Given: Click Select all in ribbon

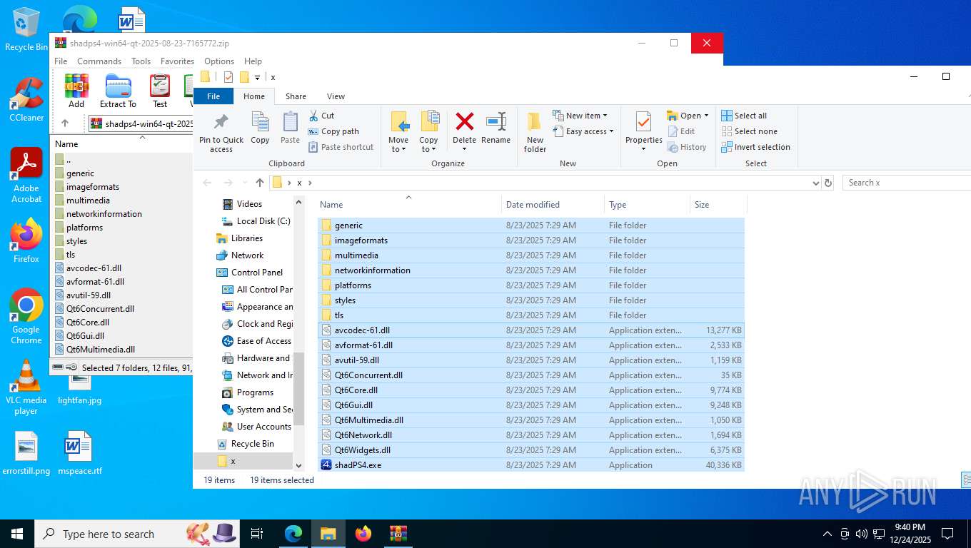Looking at the screenshot, I should [x=744, y=116].
